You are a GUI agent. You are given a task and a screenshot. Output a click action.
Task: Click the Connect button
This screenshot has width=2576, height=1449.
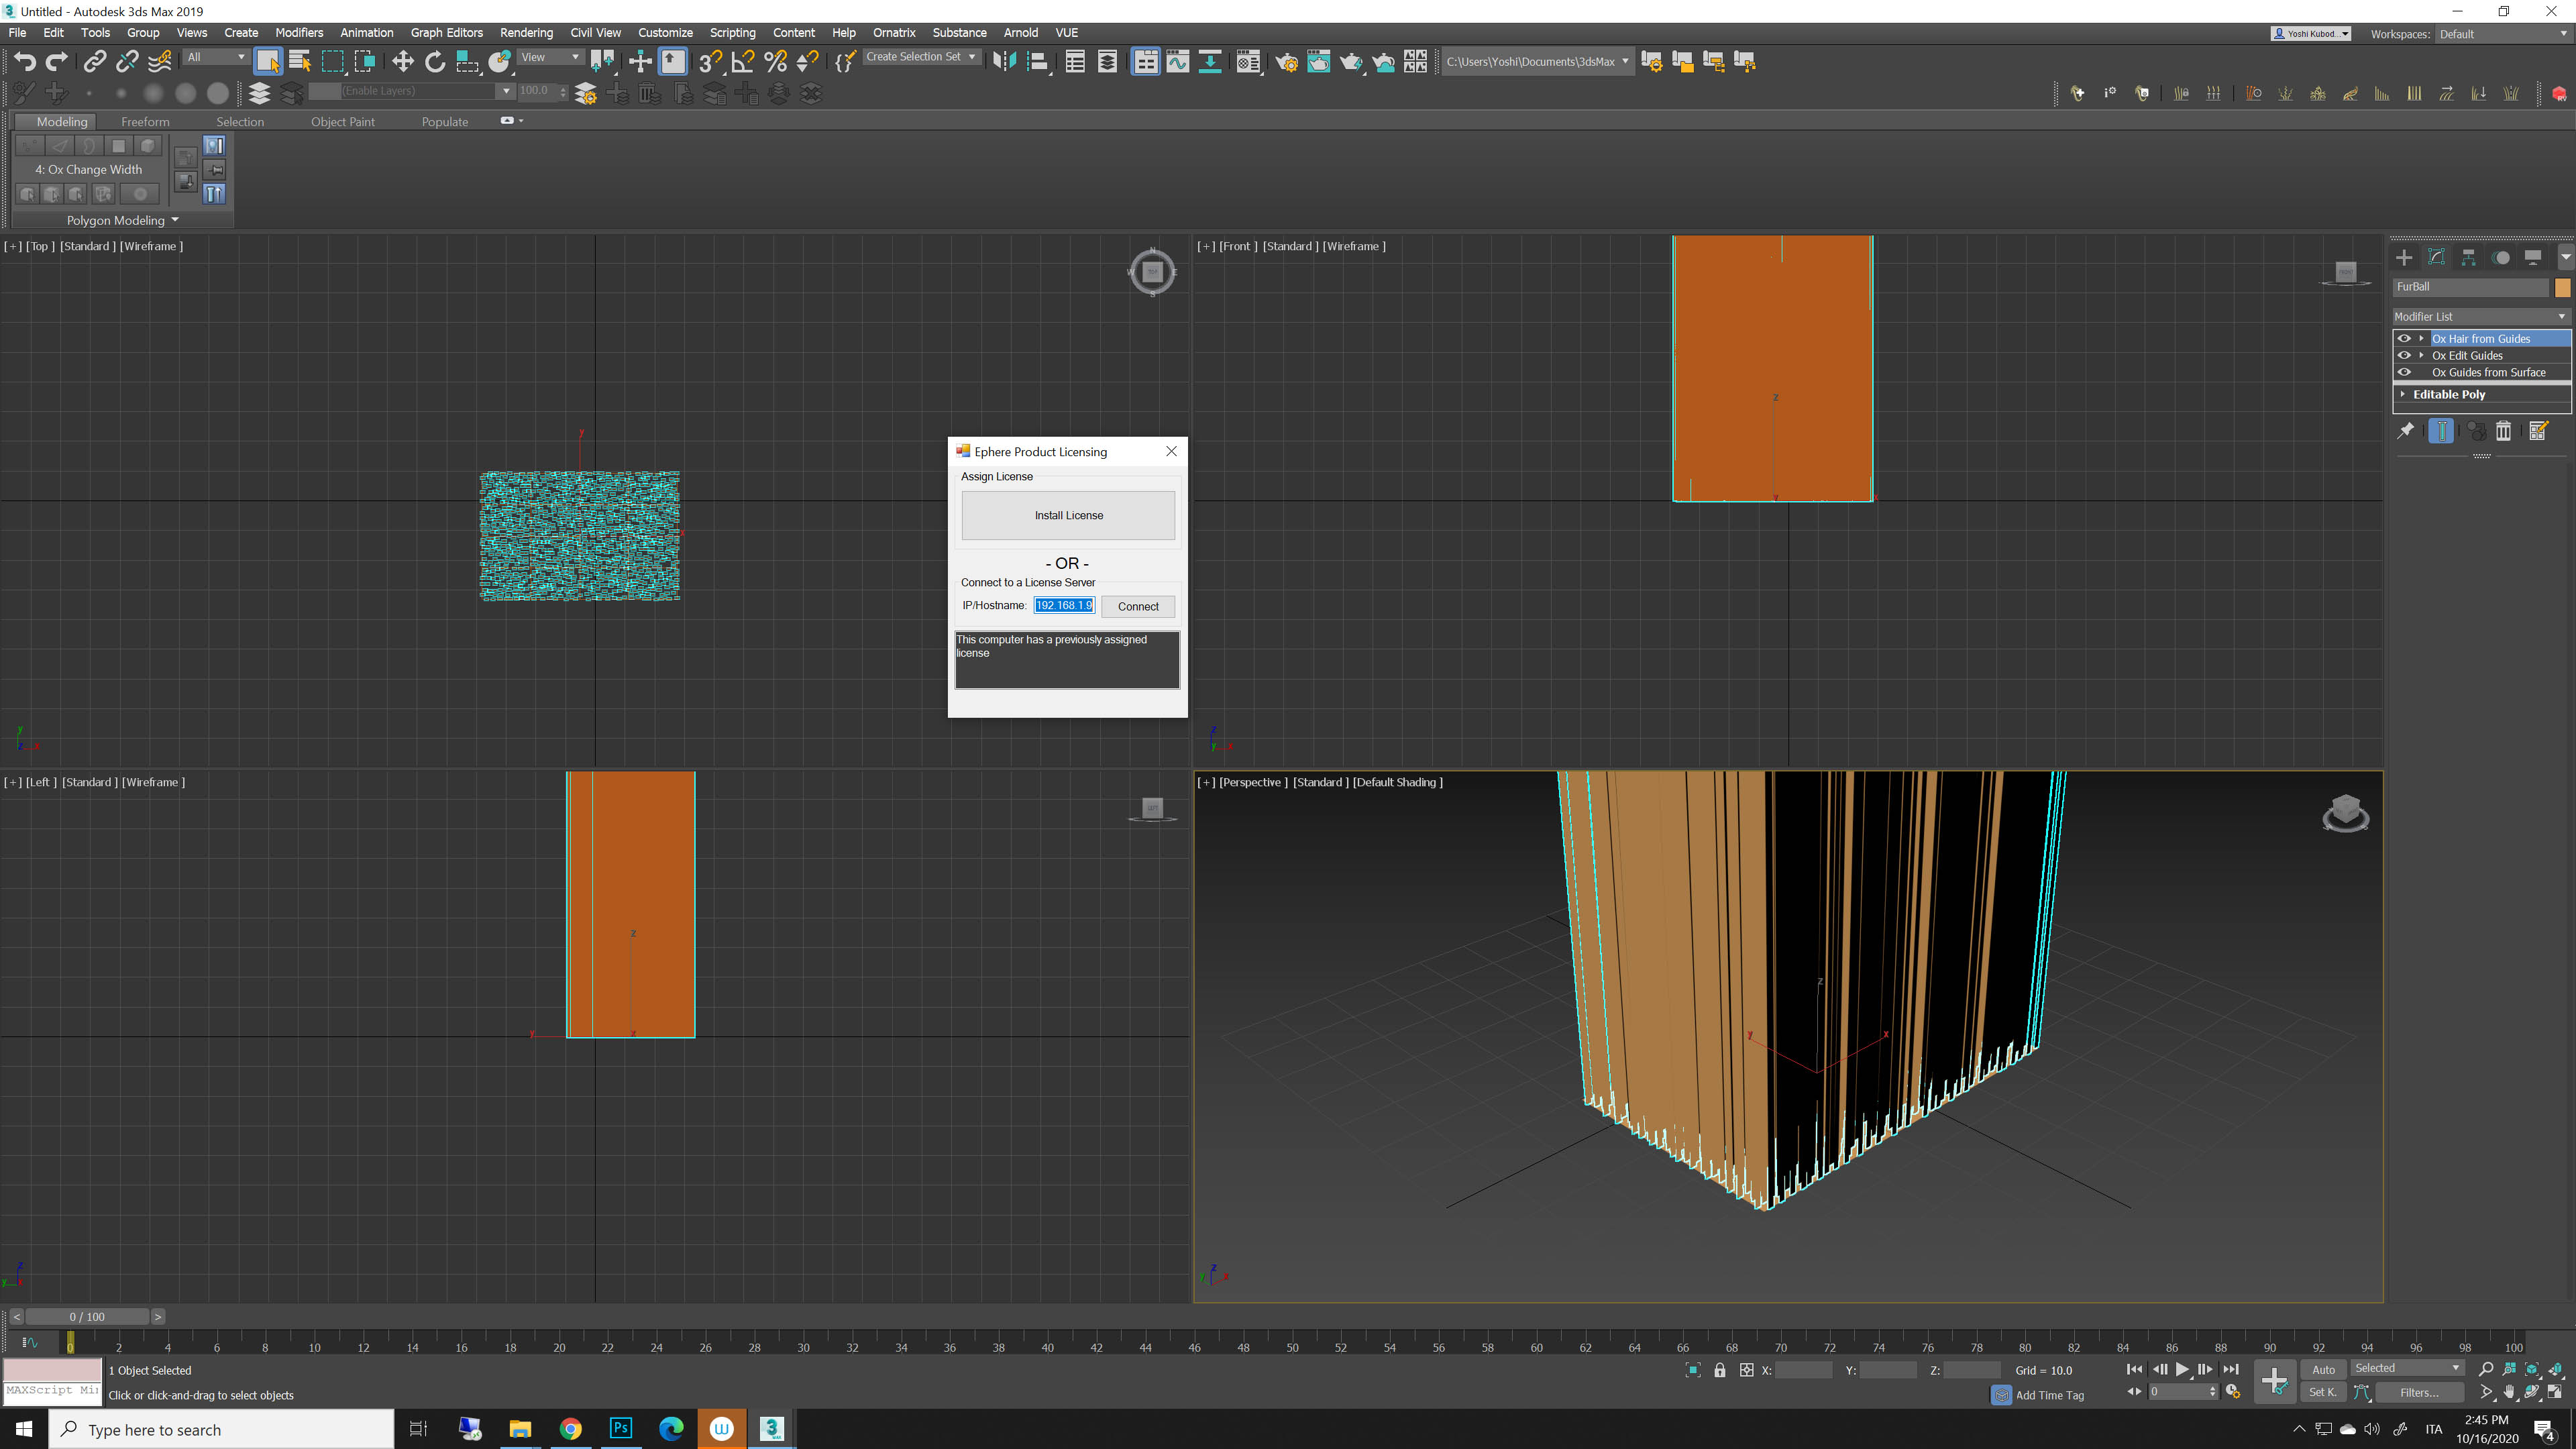click(x=1138, y=606)
